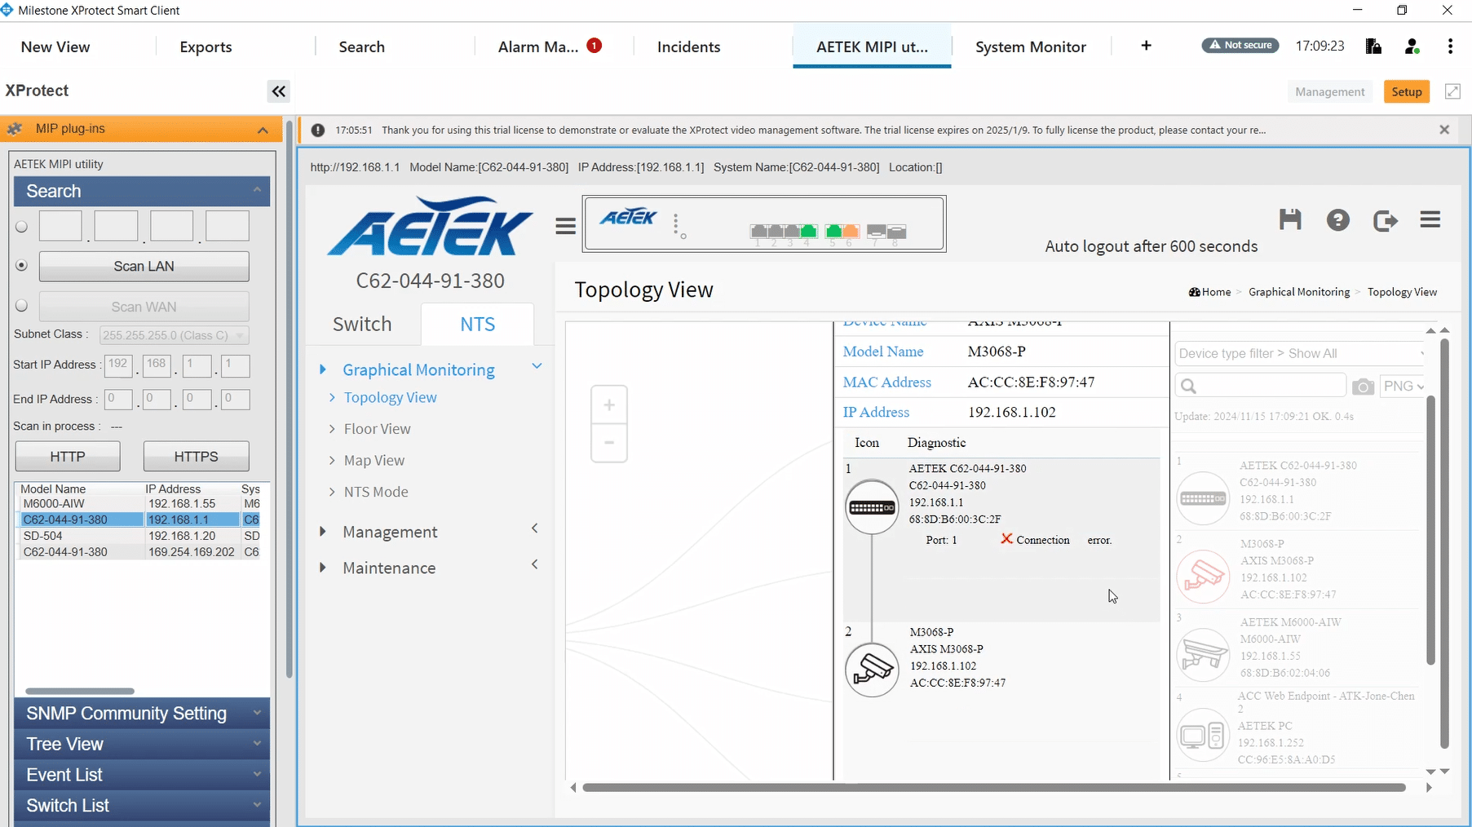Screen dimensions: 1472x827
Task: Toggle full screen mode icon
Action: (x=1452, y=91)
